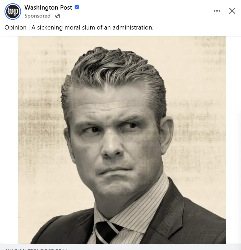Show why this post is Sponsored
The width and height of the screenshot is (241, 250).
[x=37, y=16]
